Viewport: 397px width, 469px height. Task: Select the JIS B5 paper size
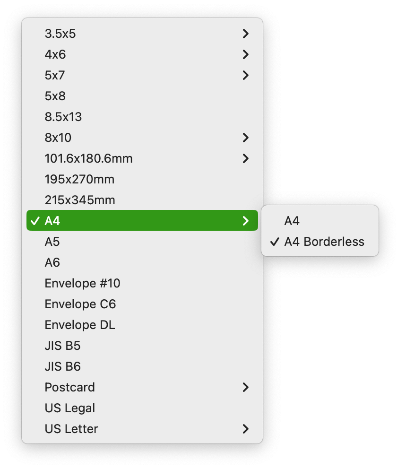click(62, 346)
